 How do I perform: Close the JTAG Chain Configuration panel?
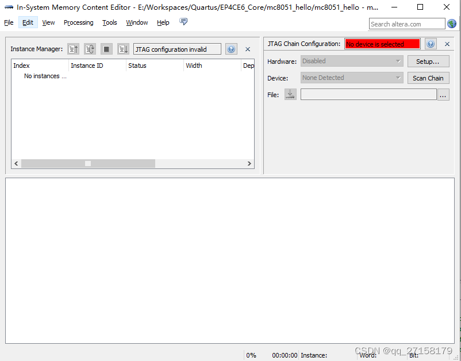447,44
